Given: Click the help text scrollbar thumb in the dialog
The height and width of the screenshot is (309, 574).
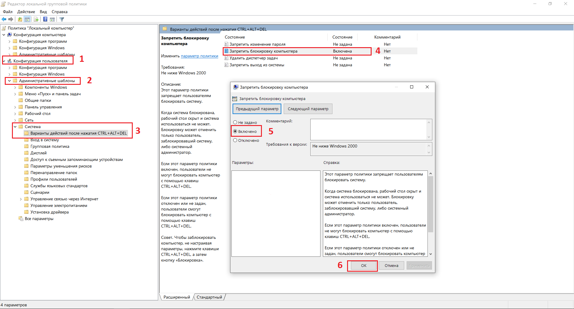Looking at the screenshot, I should 430,204.
